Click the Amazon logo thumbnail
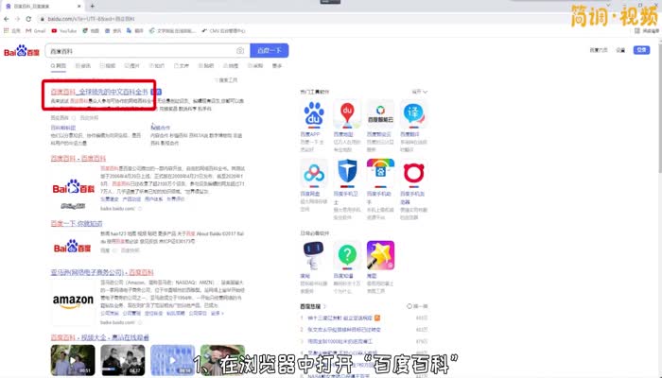Screen dimensions: 662x378 pyautogui.click(x=72, y=301)
